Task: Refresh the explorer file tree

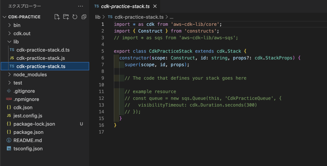Action: pyautogui.click(x=75, y=17)
